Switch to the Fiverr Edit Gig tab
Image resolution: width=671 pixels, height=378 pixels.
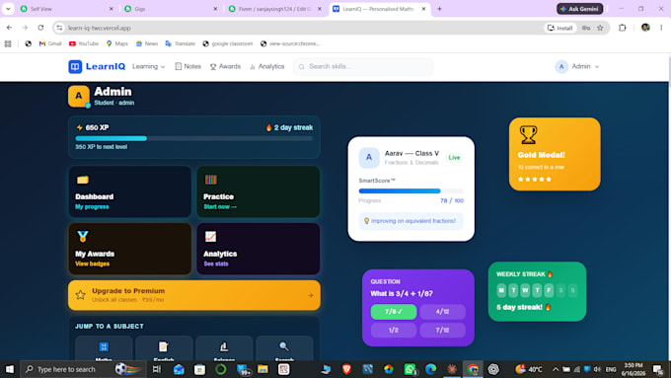274,9
